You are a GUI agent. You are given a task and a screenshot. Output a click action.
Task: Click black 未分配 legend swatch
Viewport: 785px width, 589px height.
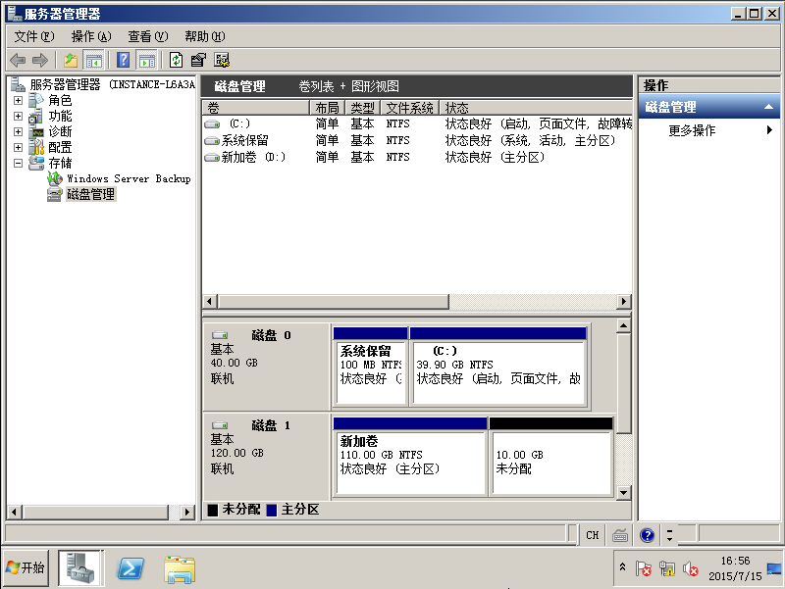click(213, 510)
